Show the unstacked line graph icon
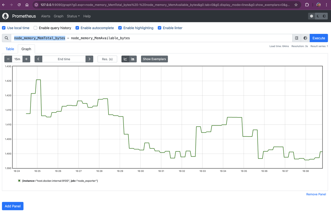This screenshot has height=214, width=331. point(126,59)
